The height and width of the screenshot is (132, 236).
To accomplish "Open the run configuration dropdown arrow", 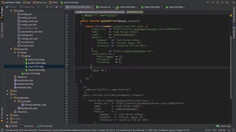I will point(208,3).
